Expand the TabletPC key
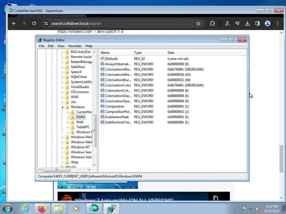The image size is (286, 214). 68,127
